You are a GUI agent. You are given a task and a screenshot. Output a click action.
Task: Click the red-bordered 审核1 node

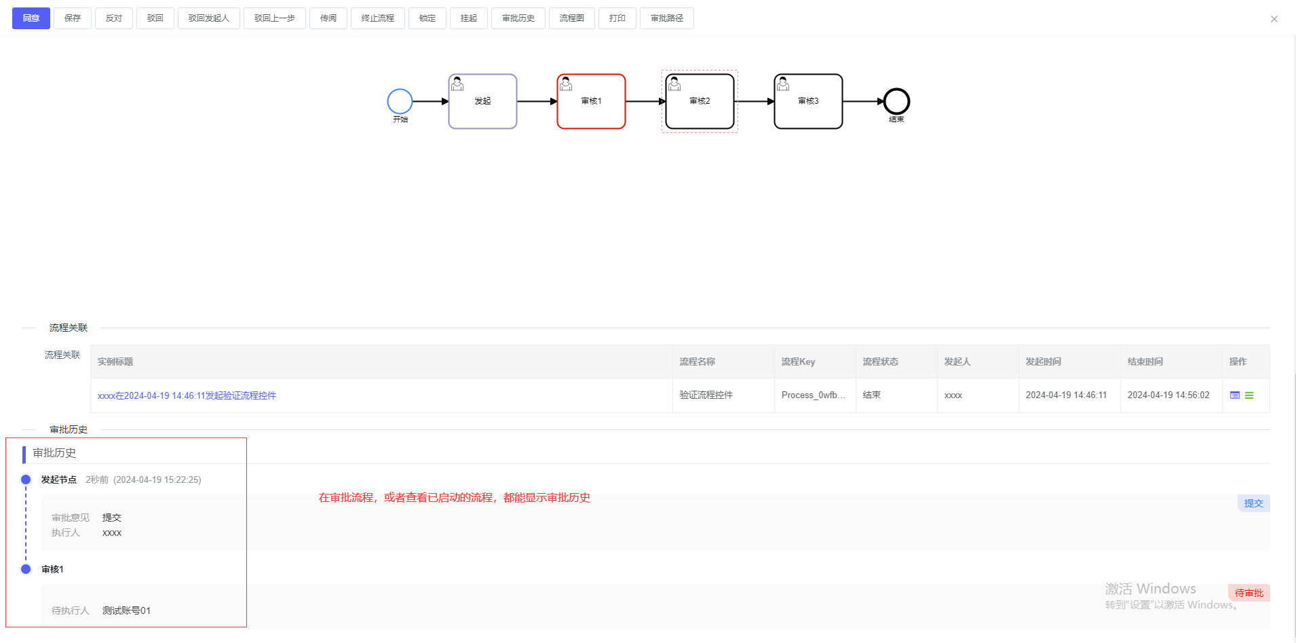(591, 101)
